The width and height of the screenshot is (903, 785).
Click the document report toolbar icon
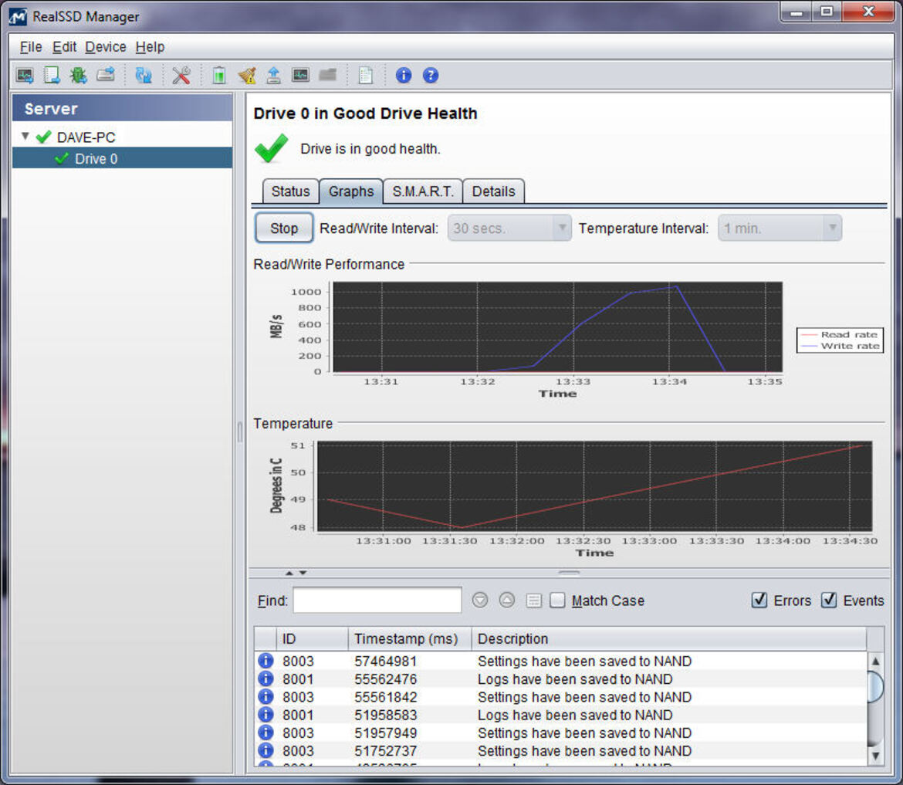click(365, 76)
